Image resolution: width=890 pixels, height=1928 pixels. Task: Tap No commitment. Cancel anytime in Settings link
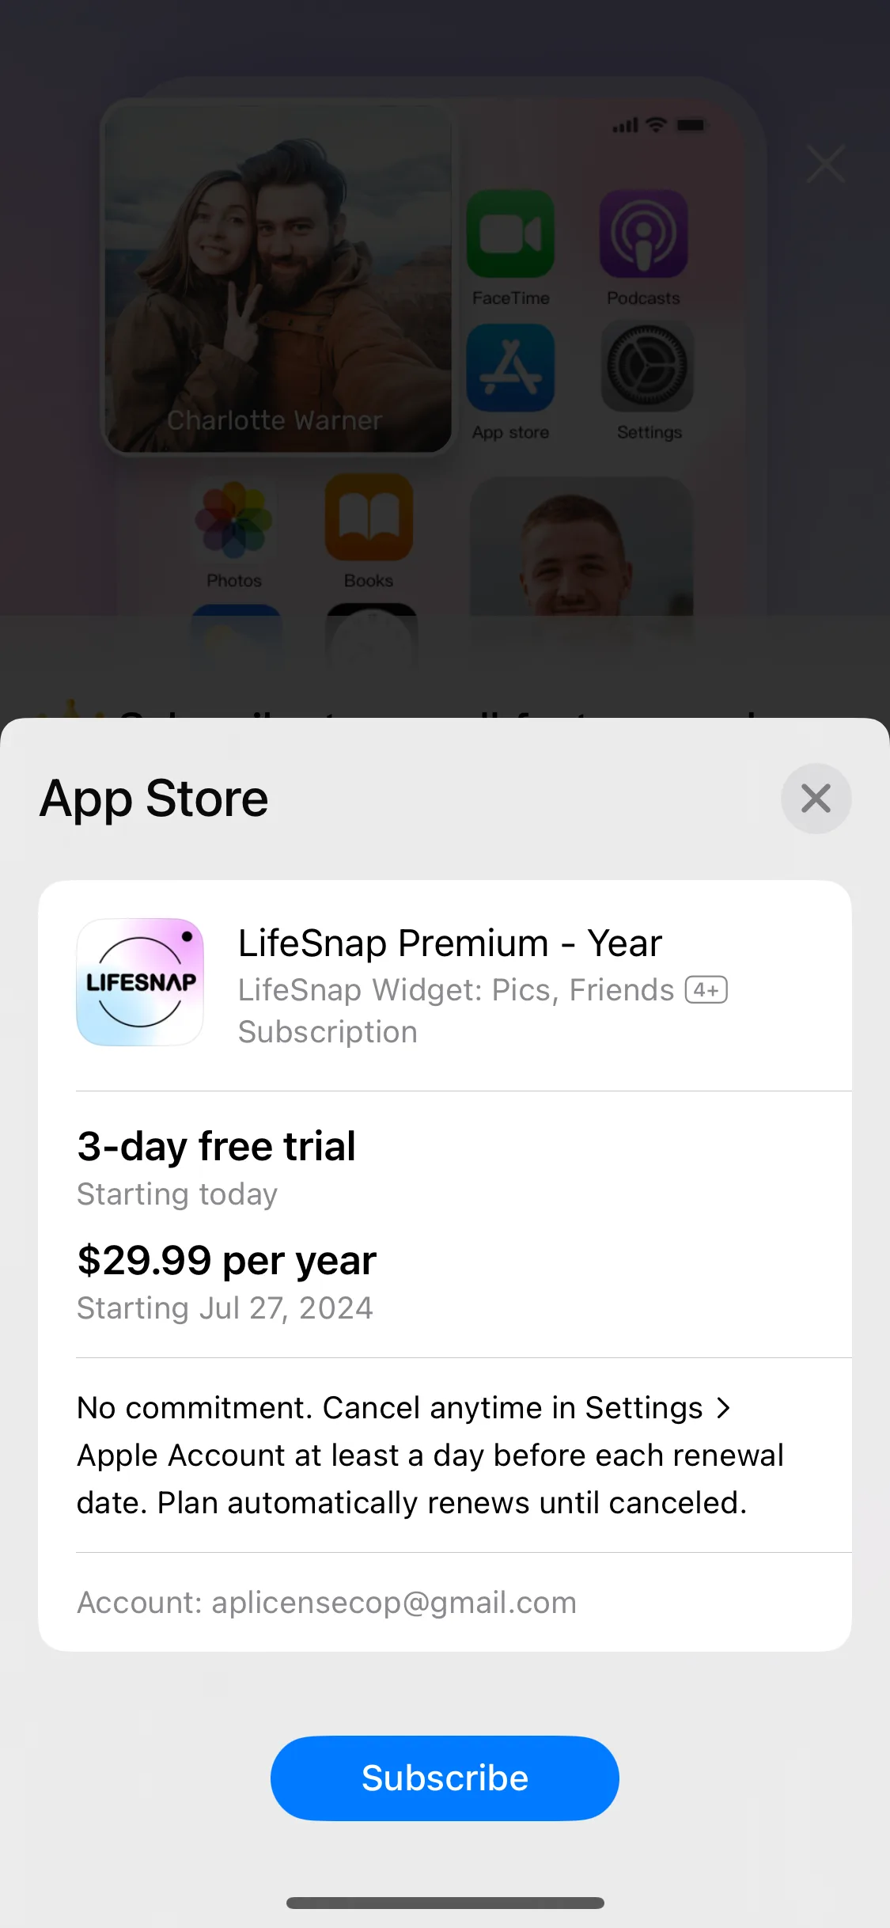click(x=390, y=1407)
